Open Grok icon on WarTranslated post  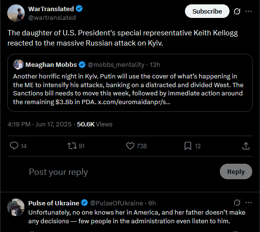point(237,11)
